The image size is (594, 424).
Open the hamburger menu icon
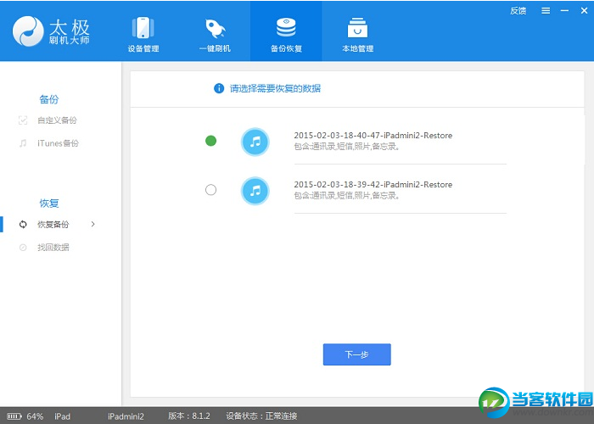click(546, 11)
